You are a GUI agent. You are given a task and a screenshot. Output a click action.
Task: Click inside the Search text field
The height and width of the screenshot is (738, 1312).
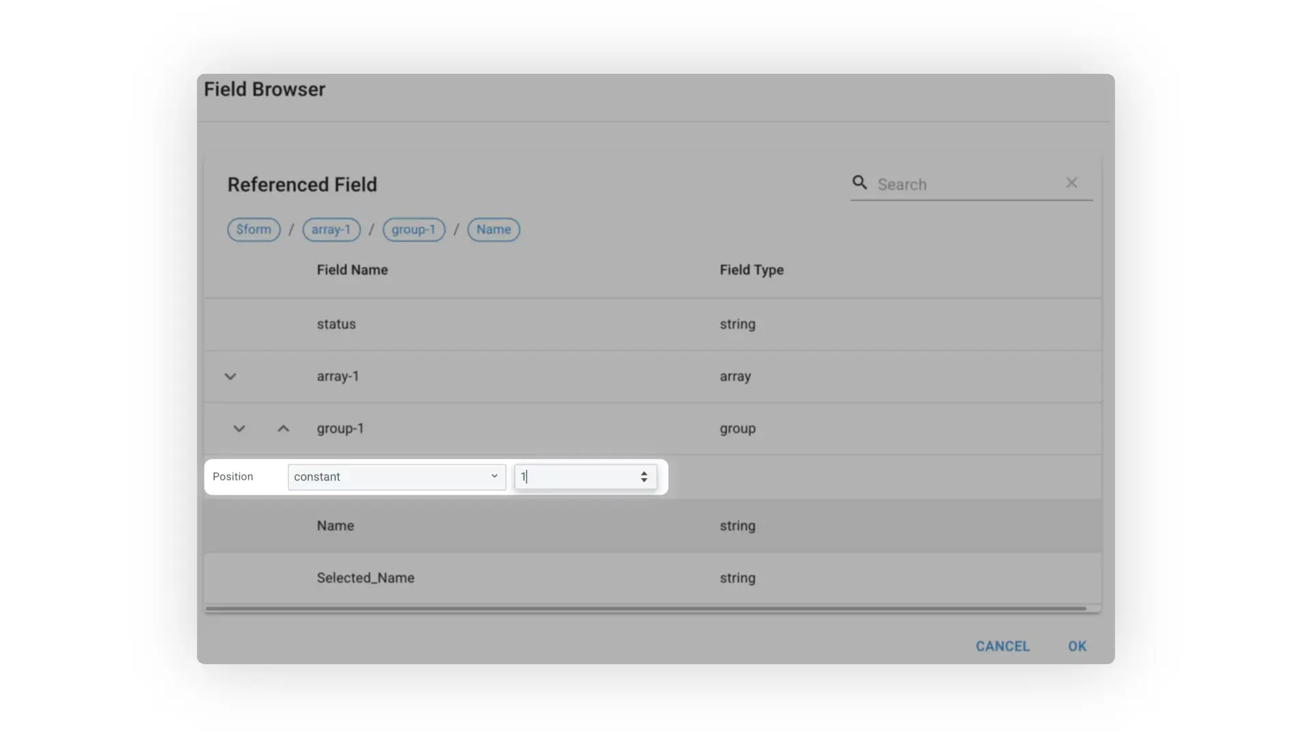[957, 184]
